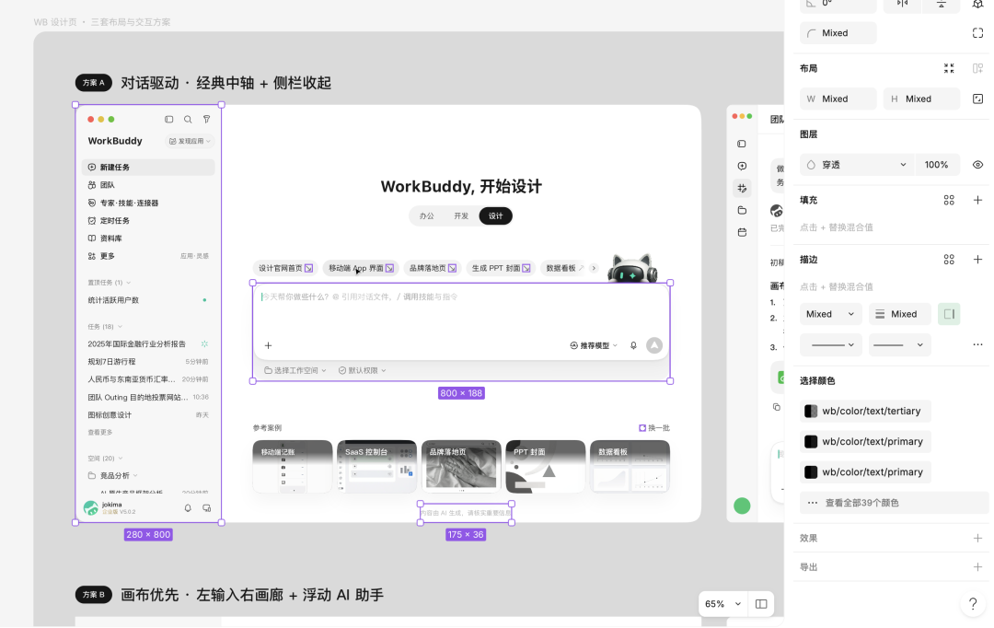This screenshot has height=628, width=994.
Task: Open the 发现应用 dropdown
Action: pyautogui.click(x=190, y=141)
